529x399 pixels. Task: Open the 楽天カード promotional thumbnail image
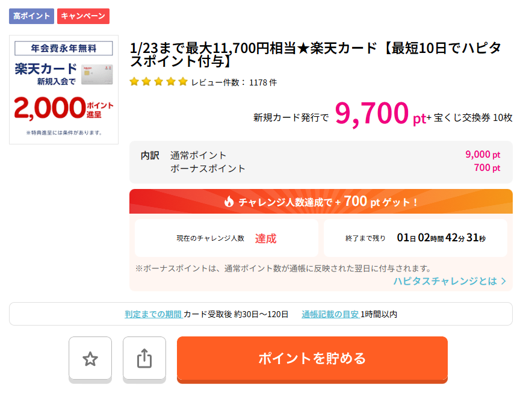pyautogui.click(x=64, y=90)
